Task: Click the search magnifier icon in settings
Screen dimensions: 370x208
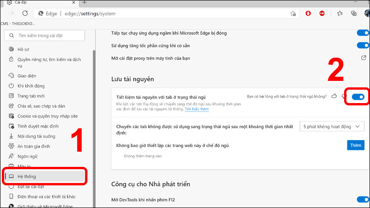Action: [x=11, y=36]
